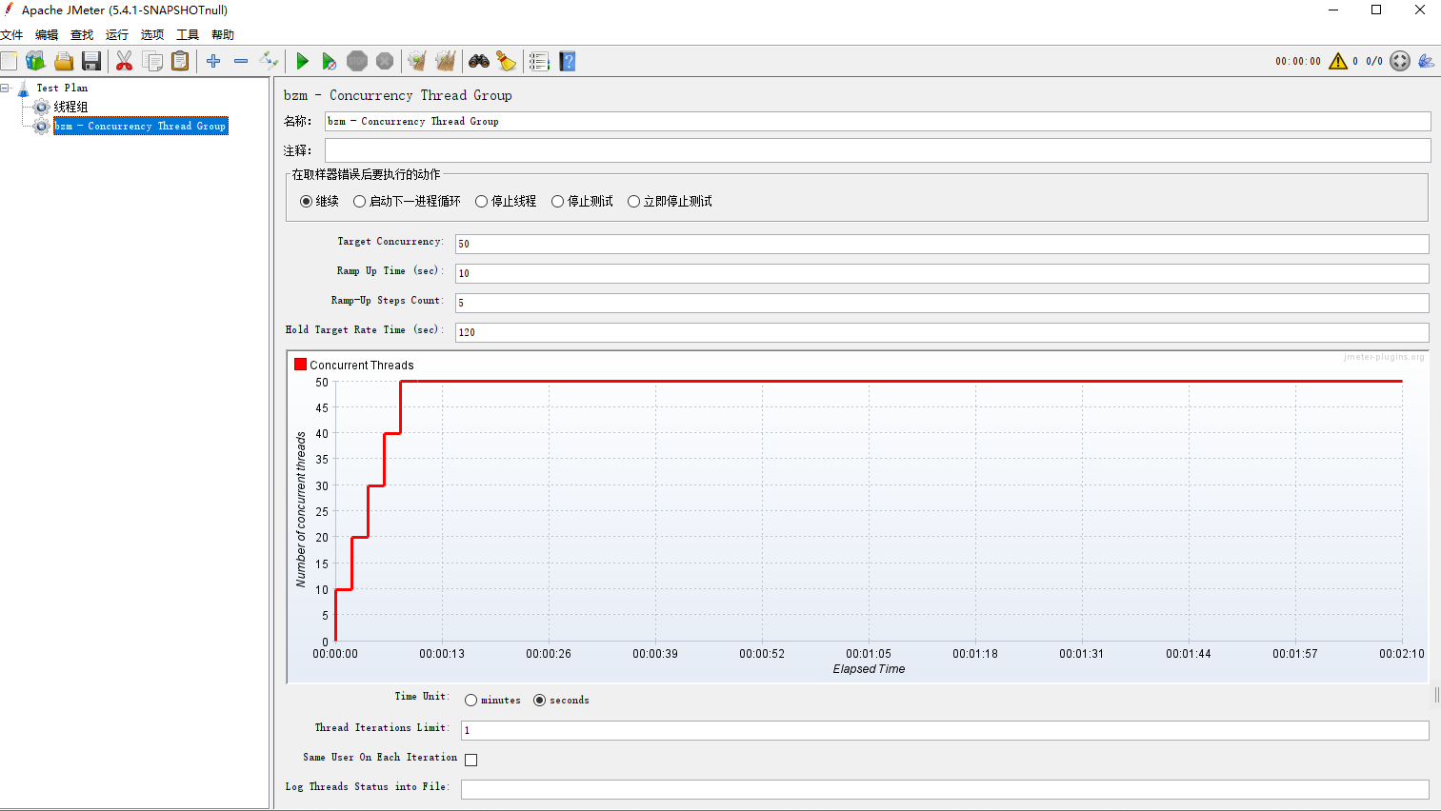Screen dimensions: 1441x811
Task: Click Thread Iterations Limit field
Action: (945, 730)
